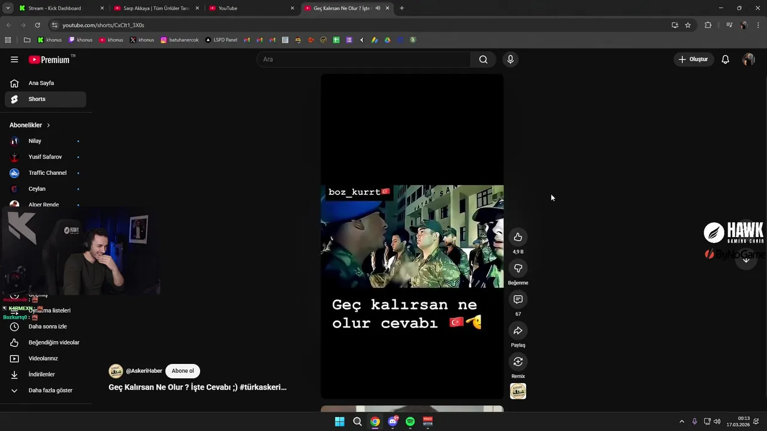Open Ceylan subscription channel

pyautogui.click(x=46, y=189)
